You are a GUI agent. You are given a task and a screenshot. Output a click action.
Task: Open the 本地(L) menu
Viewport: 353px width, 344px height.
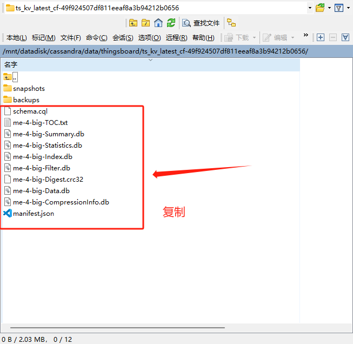pyautogui.click(x=17, y=38)
